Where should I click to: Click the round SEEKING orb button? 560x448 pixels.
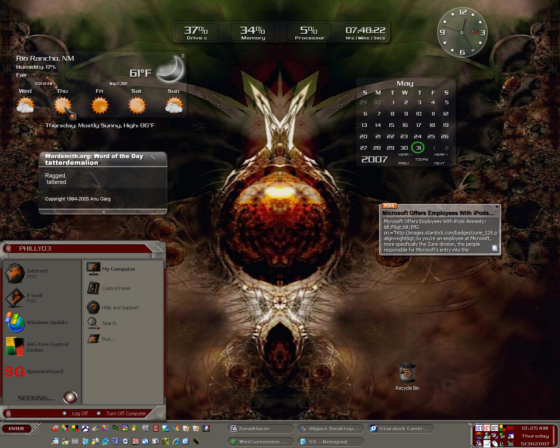click(x=70, y=397)
